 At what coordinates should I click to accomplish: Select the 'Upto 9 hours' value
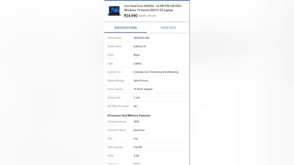pos(141,81)
